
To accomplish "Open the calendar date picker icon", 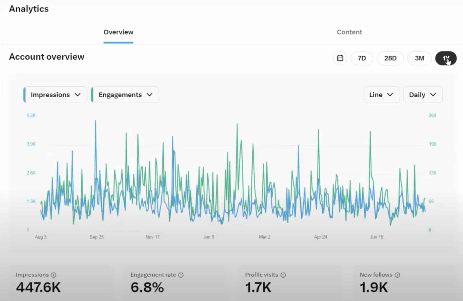I will [340, 58].
